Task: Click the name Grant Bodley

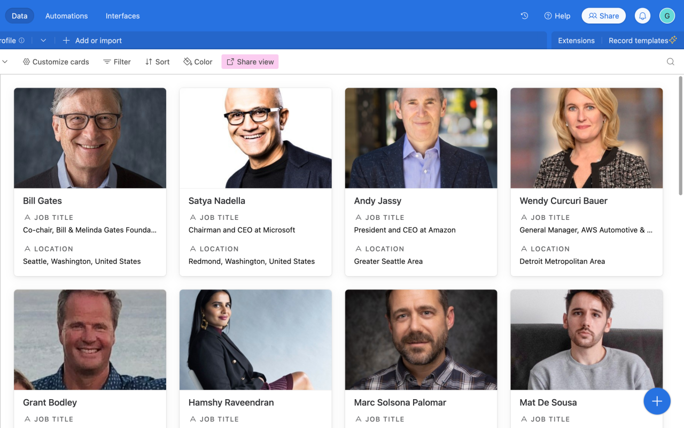Action: 50,403
